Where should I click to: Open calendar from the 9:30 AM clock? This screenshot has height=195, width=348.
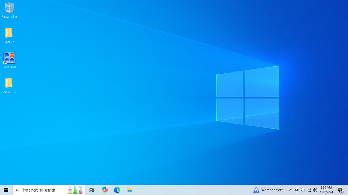pyautogui.click(x=326, y=190)
